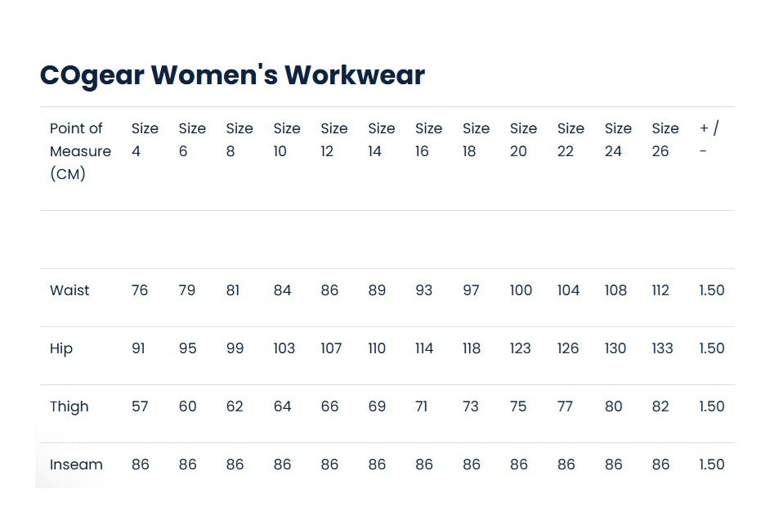Viewport: 774px width, 525px height.
Task: Click Hip value 133 for Size 26
Action: click(x=662, y=348)
